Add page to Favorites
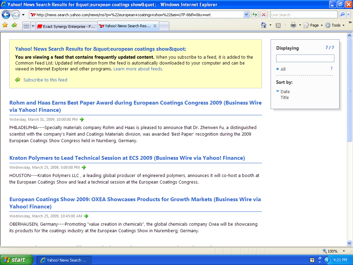Viewport: 353px width, 265px height. tap(14, 25)
